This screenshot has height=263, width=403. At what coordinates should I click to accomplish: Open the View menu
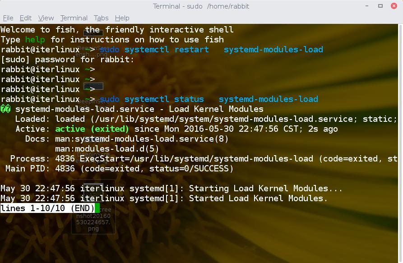tap(46, 18)
